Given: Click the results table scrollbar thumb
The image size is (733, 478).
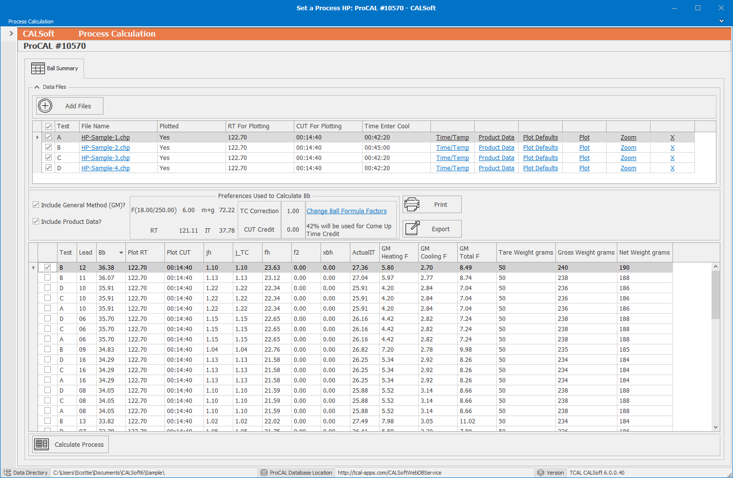Looking at the screenshot, I should (x=715, y=295).
